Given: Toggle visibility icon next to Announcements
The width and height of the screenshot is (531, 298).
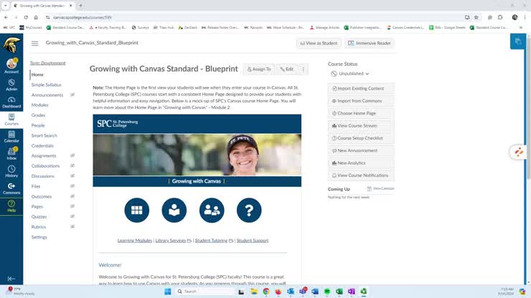Looking at the screenshot, I should pyautogui.click(x=72, y=95).
